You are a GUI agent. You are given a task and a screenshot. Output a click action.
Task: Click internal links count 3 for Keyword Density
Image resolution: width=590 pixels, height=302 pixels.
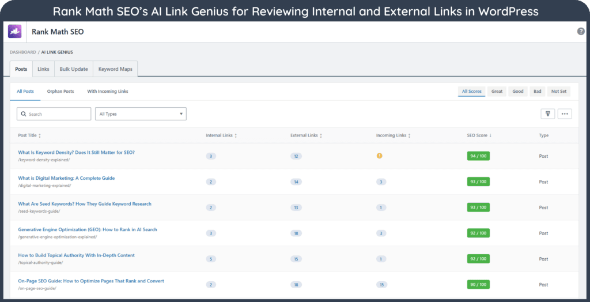(211, 156)
